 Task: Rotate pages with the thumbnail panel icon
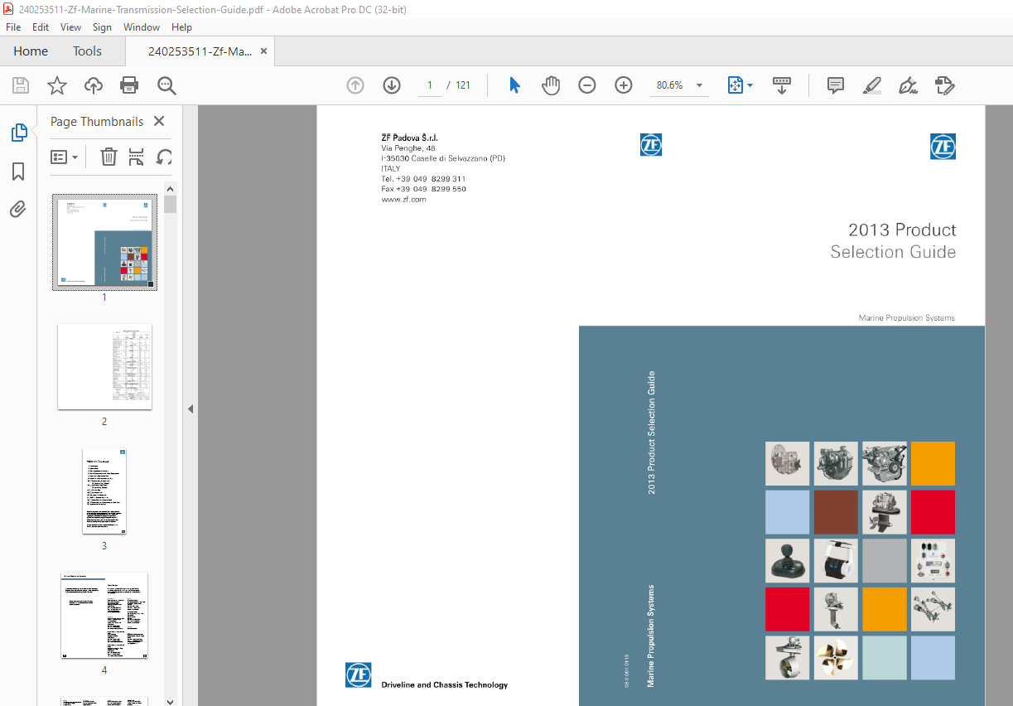tap(164, 157)
